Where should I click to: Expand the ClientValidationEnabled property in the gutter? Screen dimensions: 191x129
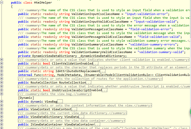coord(2,63)
